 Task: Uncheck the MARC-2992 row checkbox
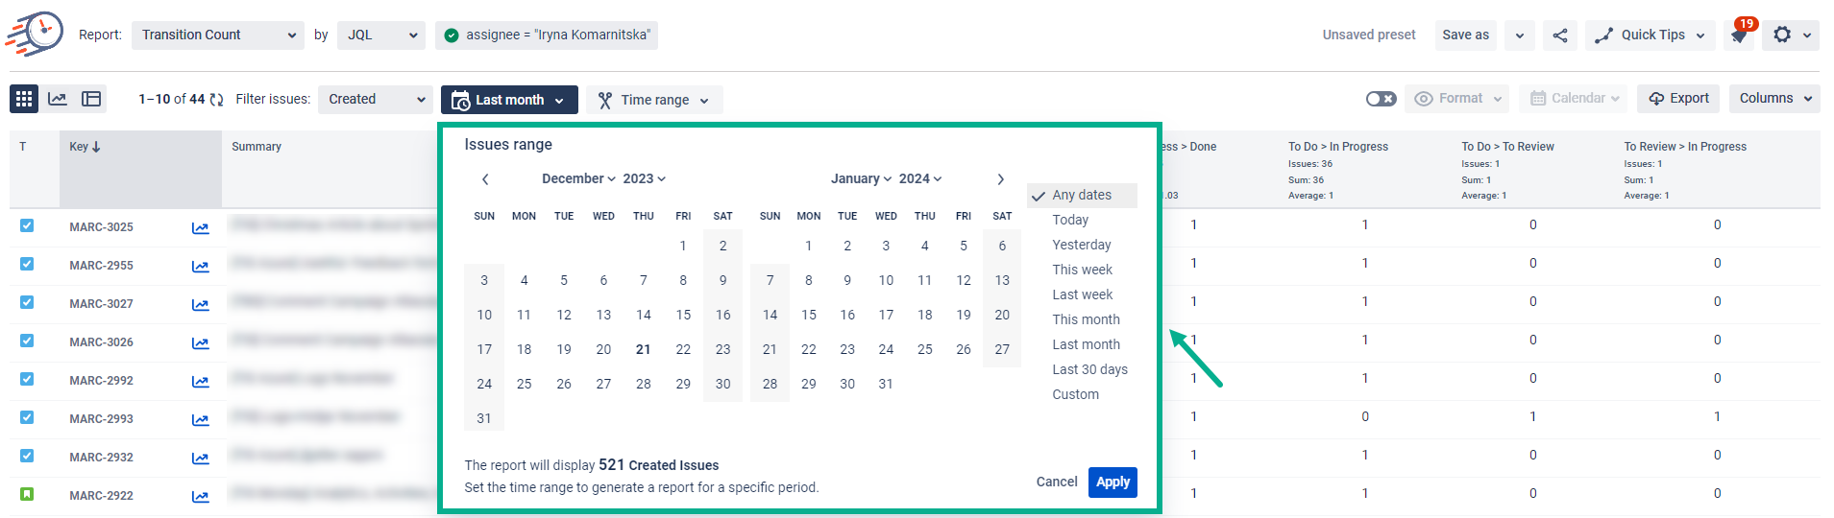27,380
